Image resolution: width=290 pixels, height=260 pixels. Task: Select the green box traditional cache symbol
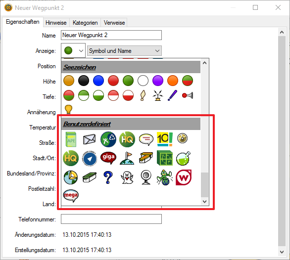point(90,177)
